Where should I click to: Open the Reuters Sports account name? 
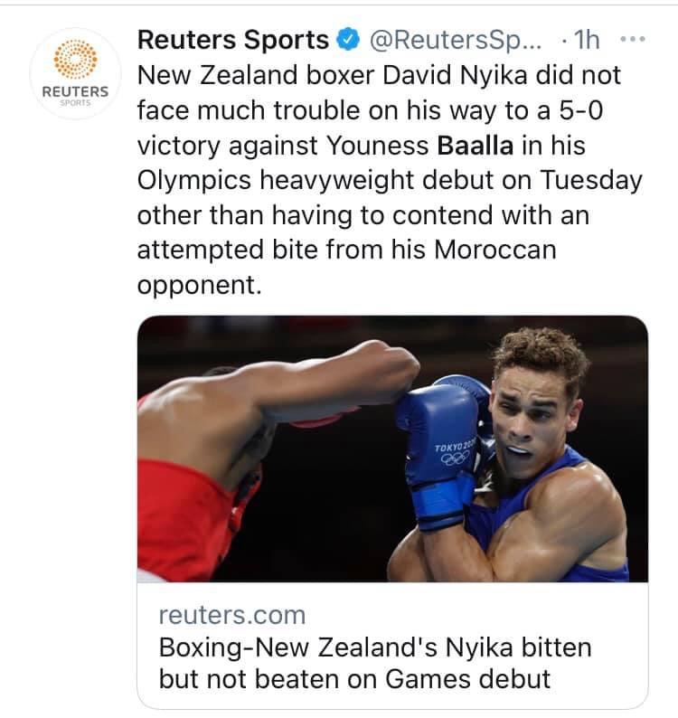click(233, 41)
